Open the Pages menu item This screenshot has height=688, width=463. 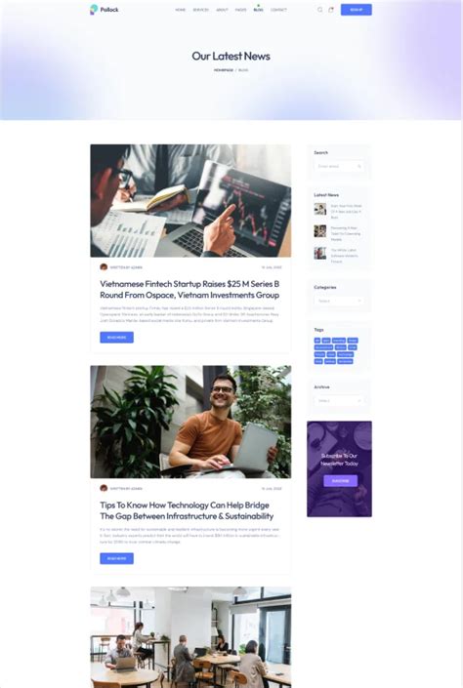pyautogui.click(x=240, y=10)
